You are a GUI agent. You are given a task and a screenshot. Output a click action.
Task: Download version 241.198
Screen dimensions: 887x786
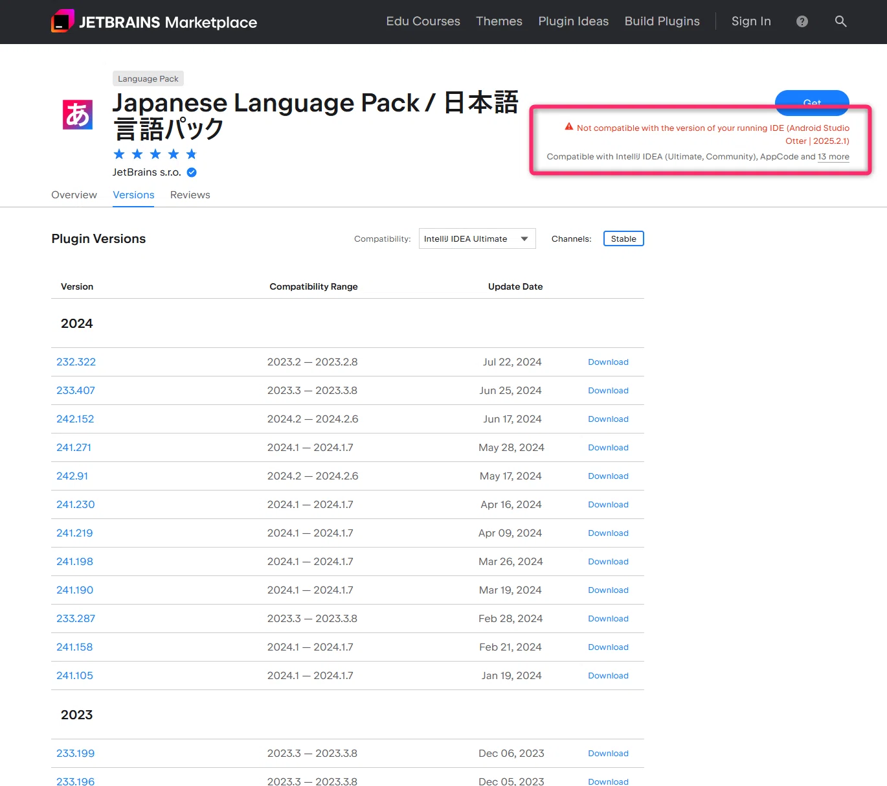[608, 562]
